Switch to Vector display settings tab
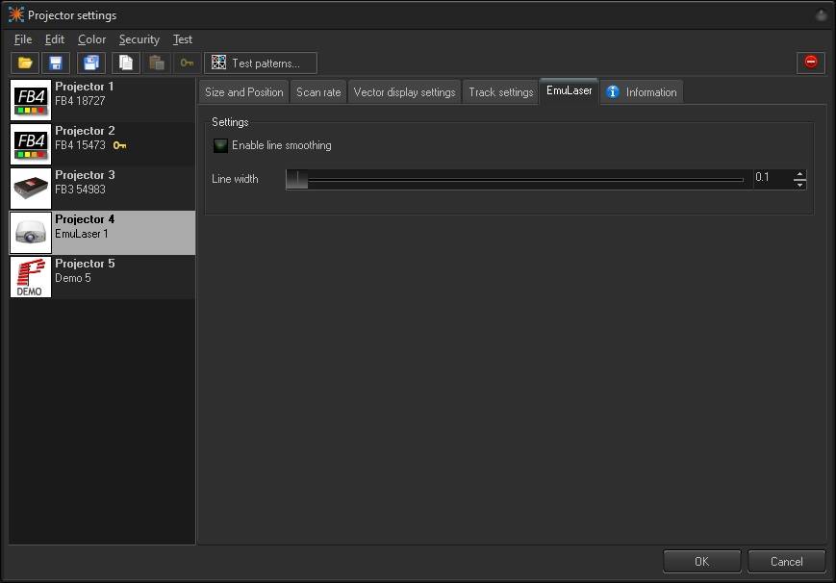The image size is (836, 583). tap(403, 91)
